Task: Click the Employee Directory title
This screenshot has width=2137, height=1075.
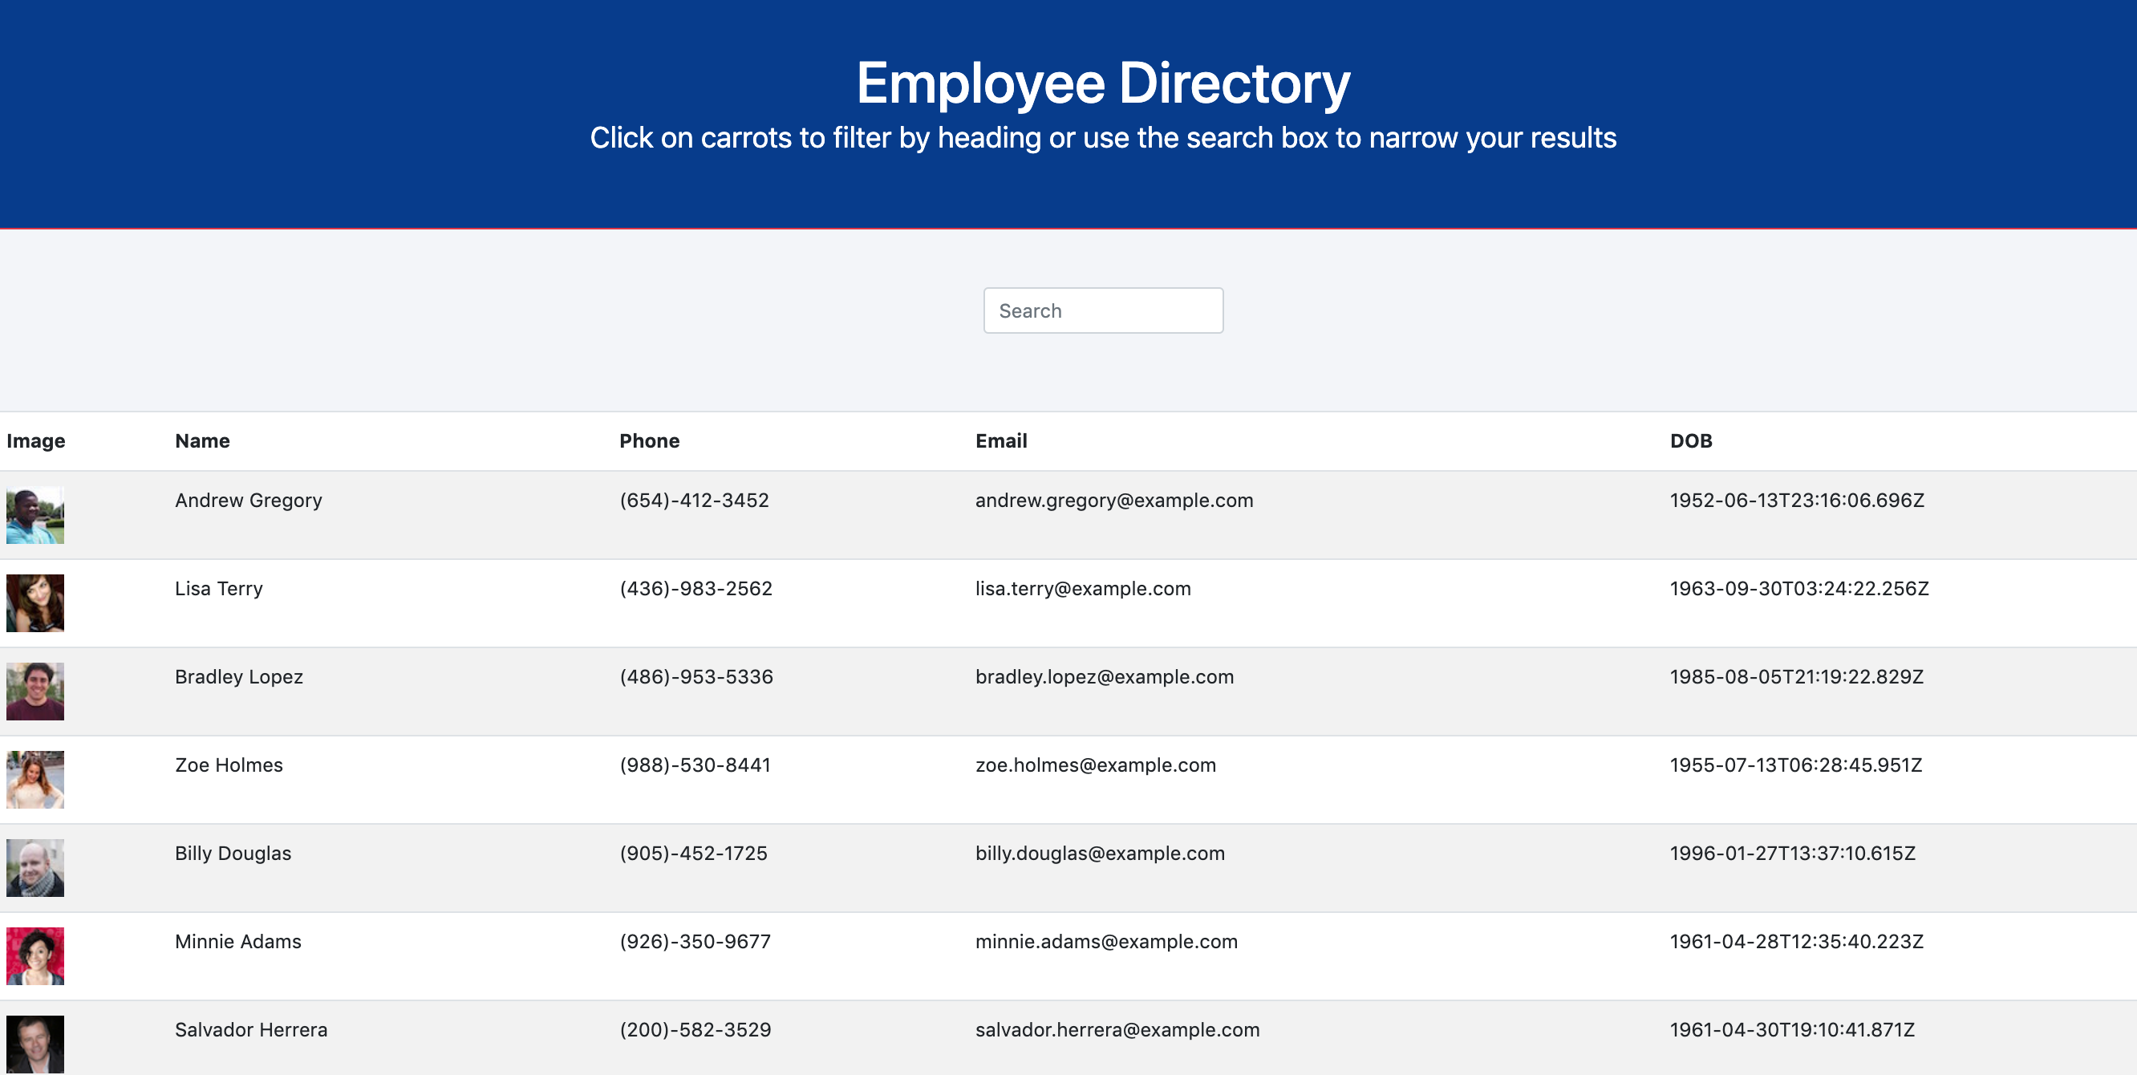Action: (1102, 83)
